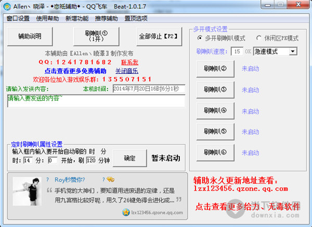The width and height of the screenshot is (312, 227).
Task: Open the profile photo thumbnail in banner
Action: tap(27, 191)
